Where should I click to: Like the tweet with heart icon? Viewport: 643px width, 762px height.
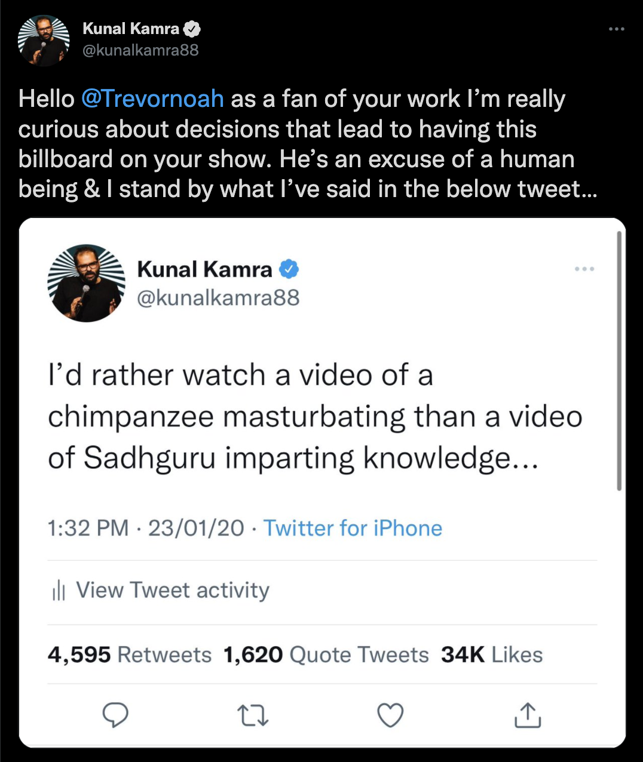[391, 715]
